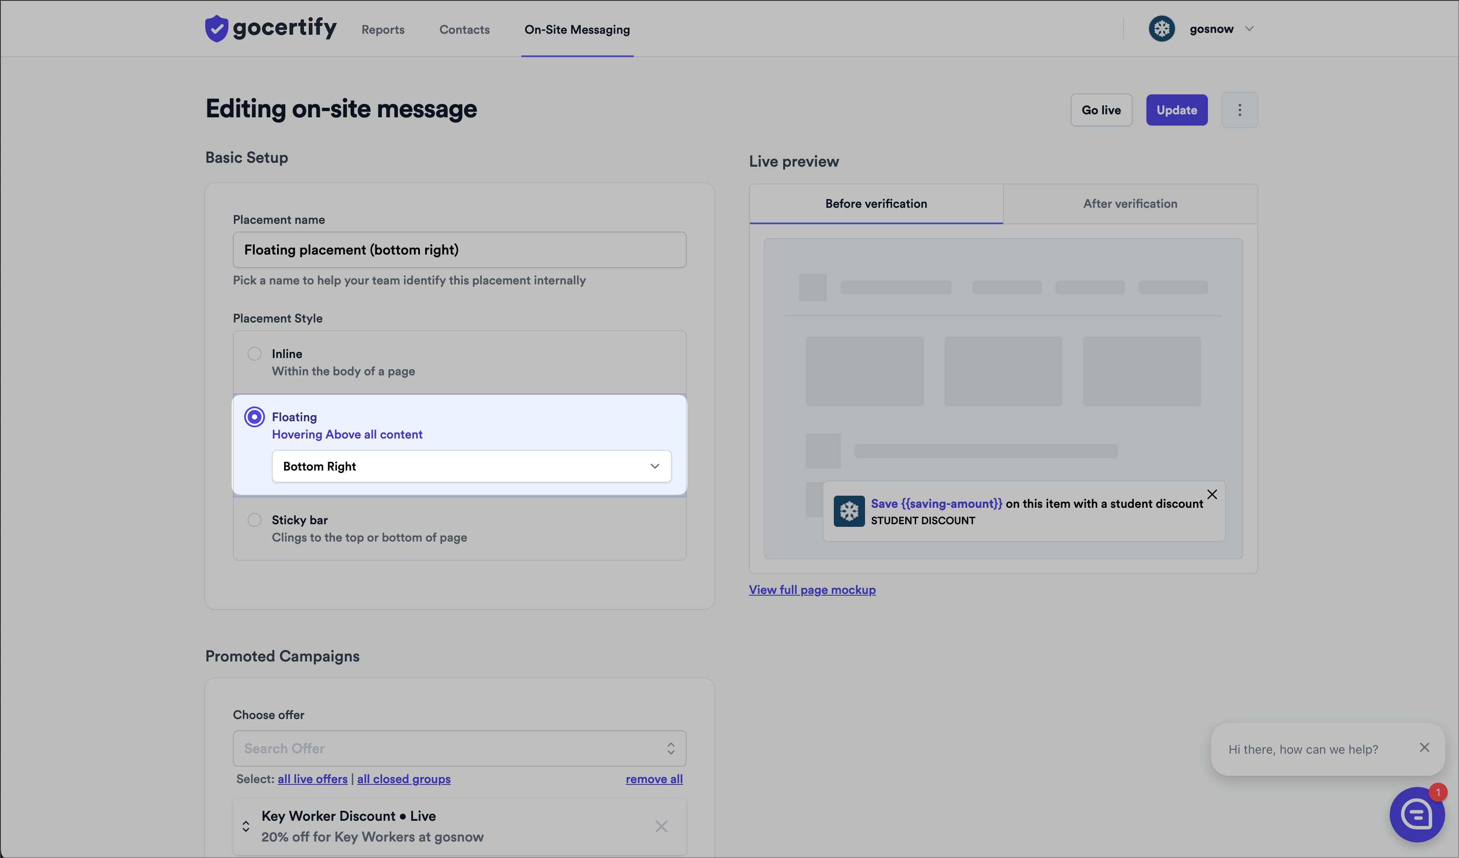Click the gocertify shield logo
1459x858 pixels.
(216, 29)
